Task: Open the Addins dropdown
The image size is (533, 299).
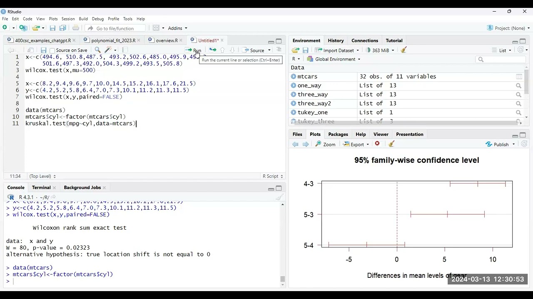Action: click(177, 28)
